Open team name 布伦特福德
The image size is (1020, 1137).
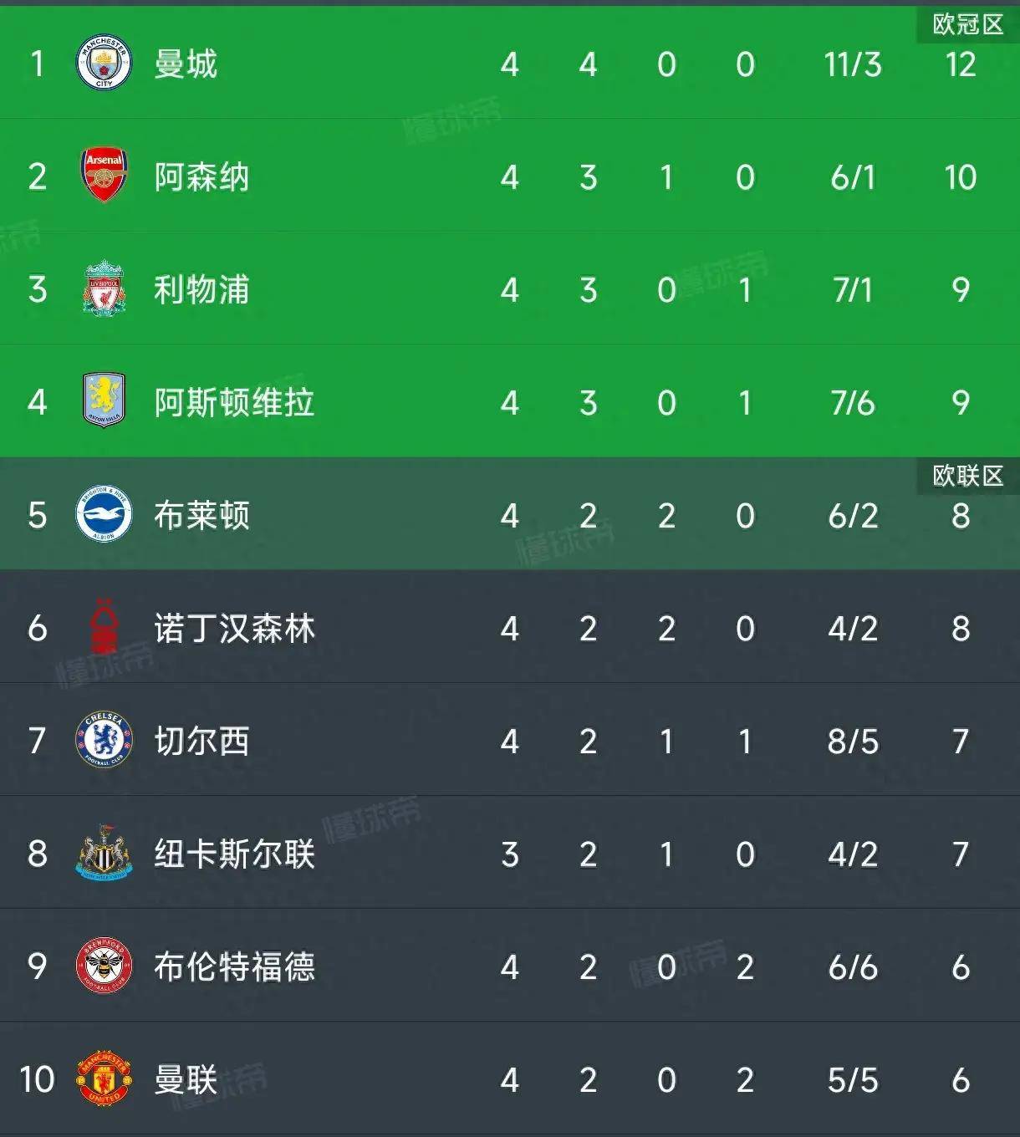pyautogui.click(x=234, y=967)
